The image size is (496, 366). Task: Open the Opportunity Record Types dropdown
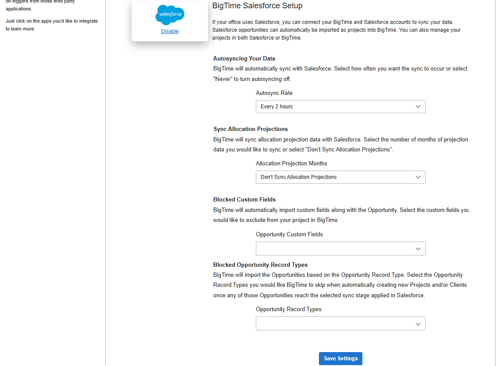tap(340, 324)
